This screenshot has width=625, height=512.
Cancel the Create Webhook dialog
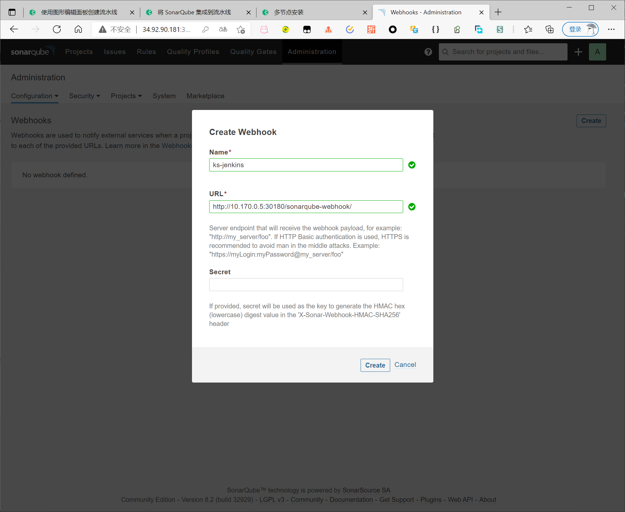tap(405, 365)
